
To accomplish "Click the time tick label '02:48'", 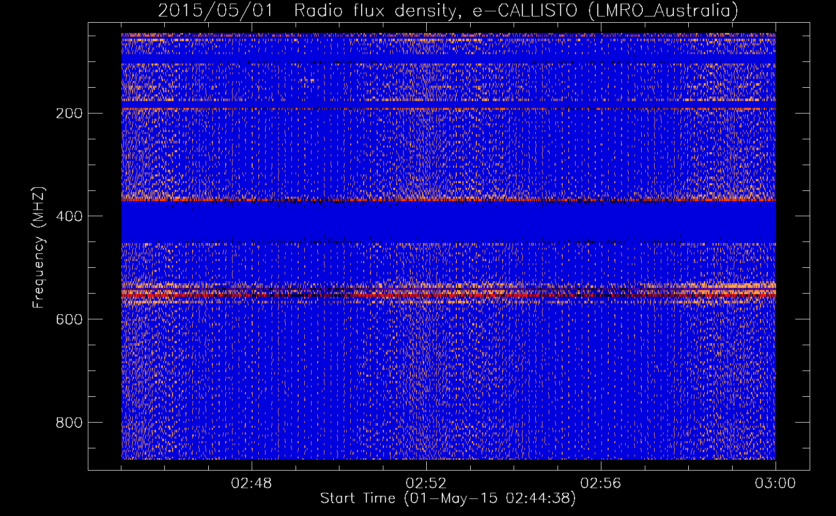I will pos(252,483).
